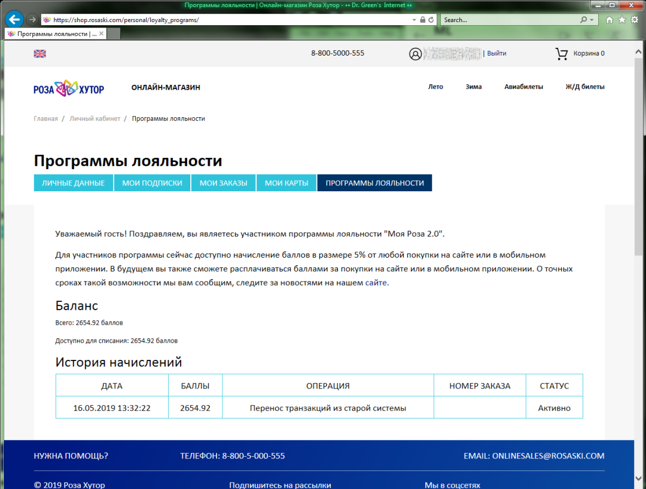Go to Личный кабинет breadcrumb link
This screenshot has width=646, height=489.
click(95, 118)
